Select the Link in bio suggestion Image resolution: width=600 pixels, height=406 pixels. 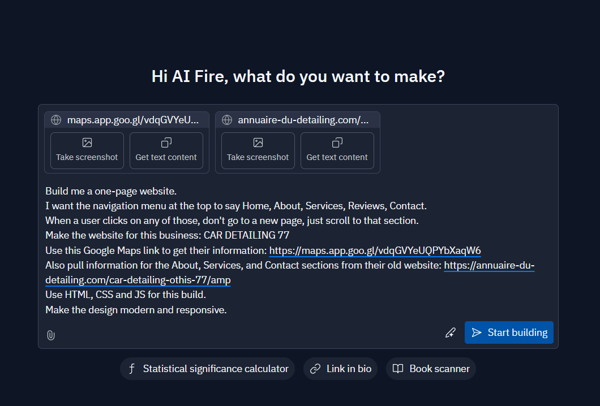point(341,369)
